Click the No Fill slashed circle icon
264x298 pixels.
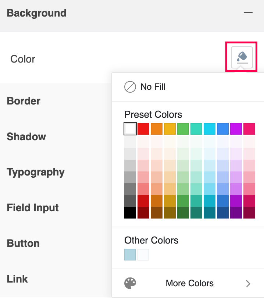coord(130,87)
